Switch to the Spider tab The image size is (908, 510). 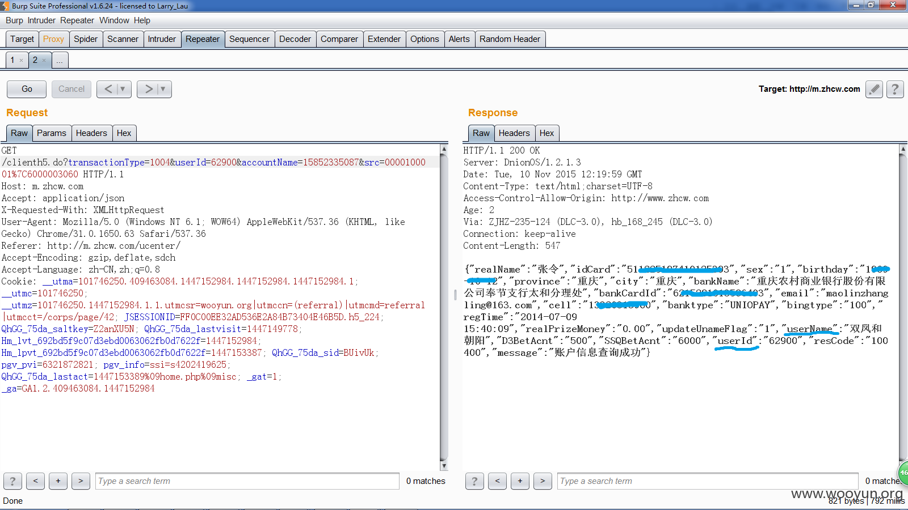click(x=86, y=39)
